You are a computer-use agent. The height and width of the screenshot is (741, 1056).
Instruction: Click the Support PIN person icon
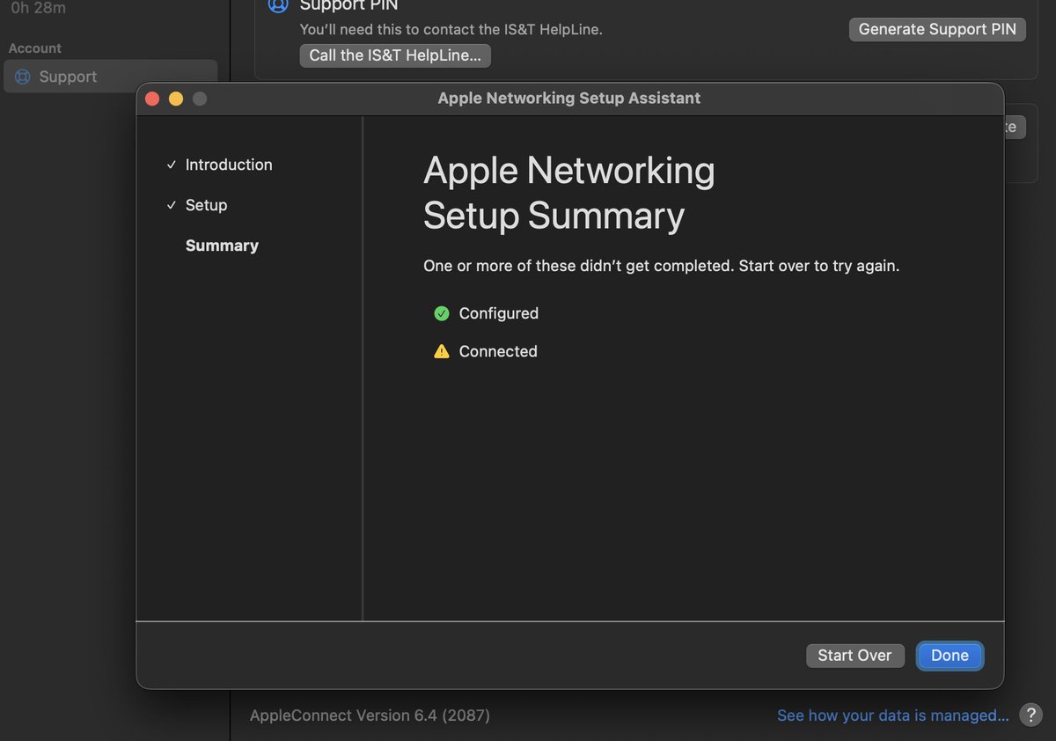pos(278,4)
